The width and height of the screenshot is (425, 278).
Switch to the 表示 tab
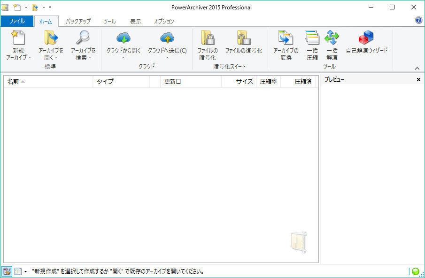[136, 22]
